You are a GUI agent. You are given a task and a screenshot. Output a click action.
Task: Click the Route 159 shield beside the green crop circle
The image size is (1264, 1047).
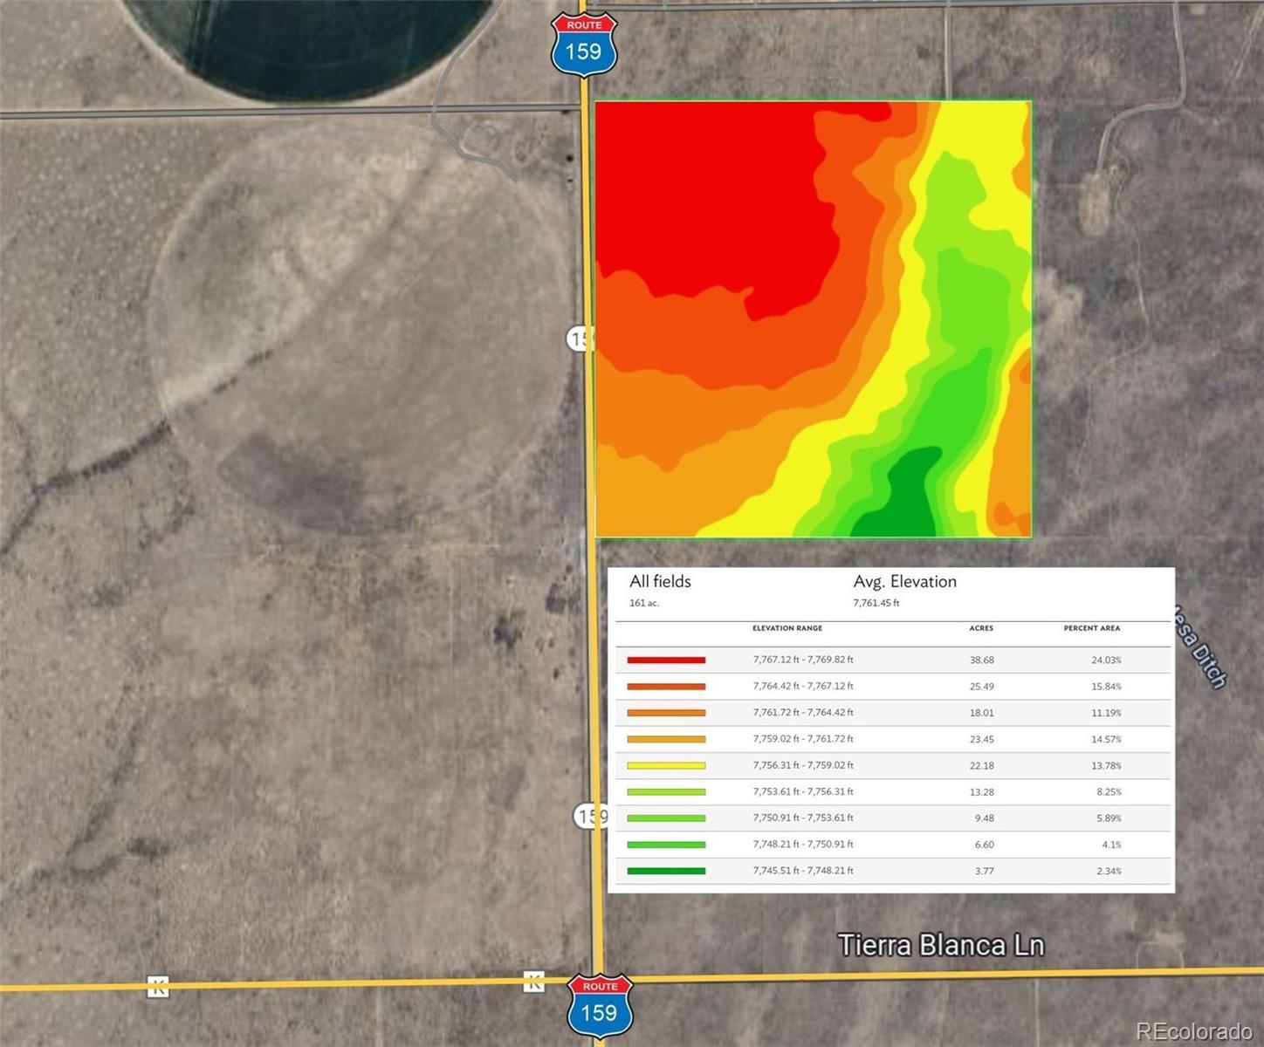coord(584,45)
